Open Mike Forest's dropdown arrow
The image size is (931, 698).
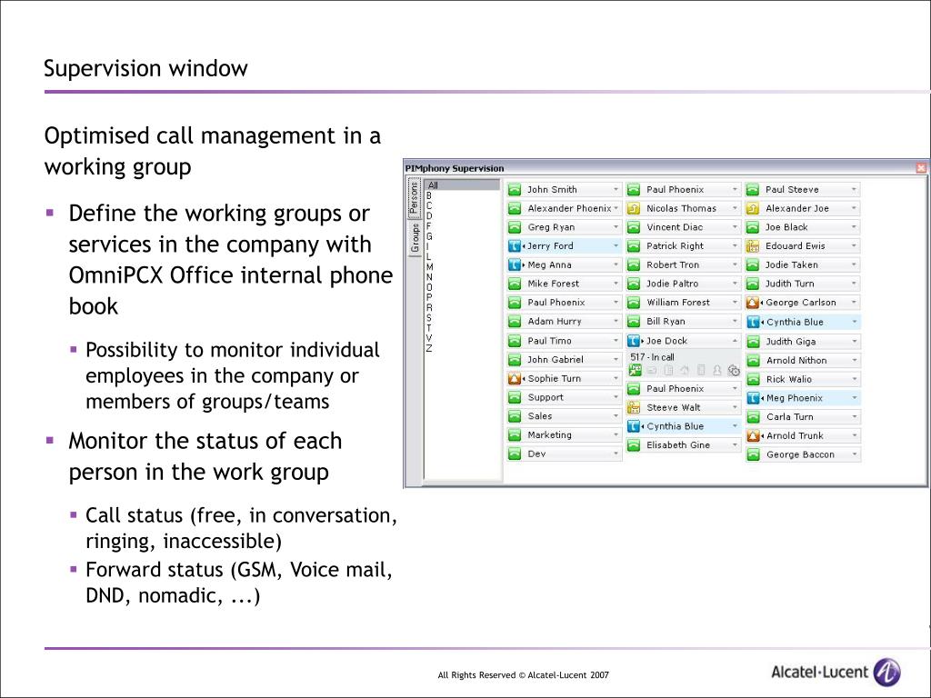point(616,284)
